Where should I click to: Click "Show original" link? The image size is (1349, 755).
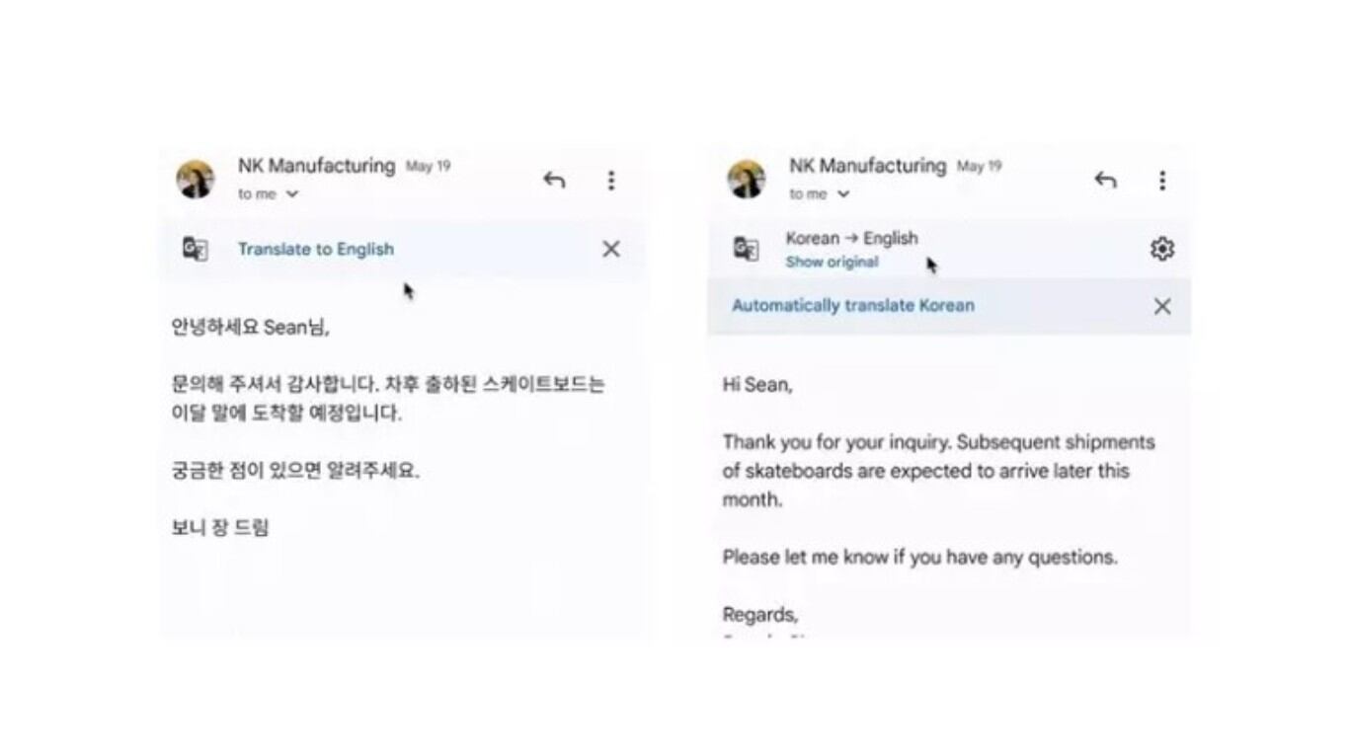click(x=832, y=263)
